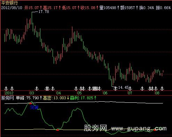Viewport: 172px width, 137px height.
Task: Click the amplitude value 振0.66%
Action: click(163, 8)
